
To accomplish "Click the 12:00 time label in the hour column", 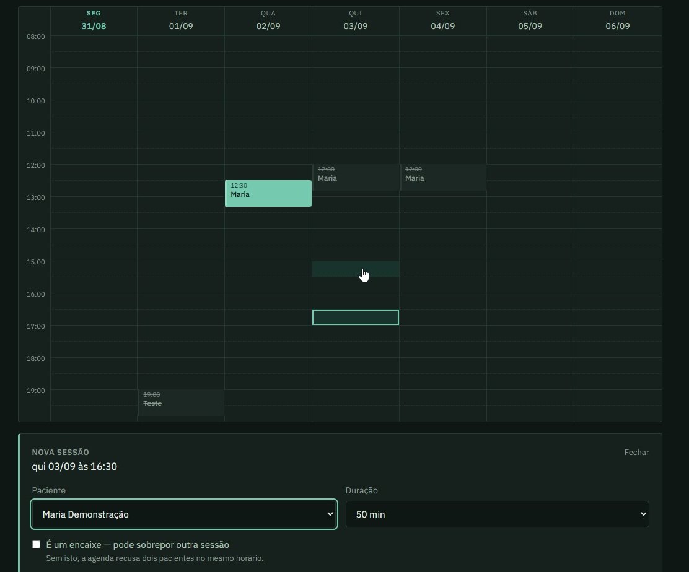I will point(35,165).
